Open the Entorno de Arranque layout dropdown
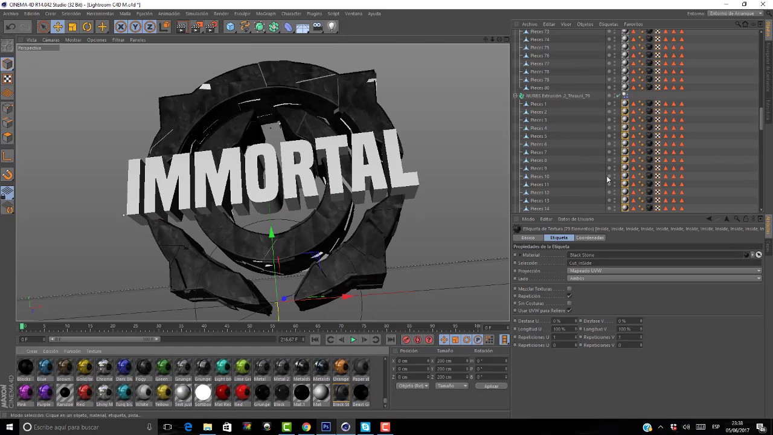The width and height of the screenshot is (773, 435). (734, 13)
